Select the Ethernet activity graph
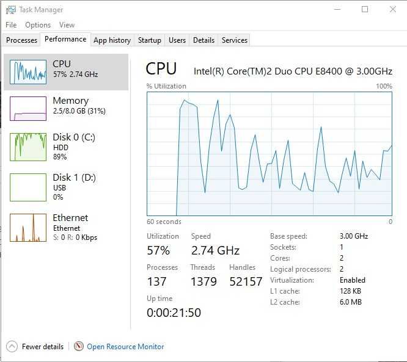This screenshot has height=362, width=407. tap(28, 227)
